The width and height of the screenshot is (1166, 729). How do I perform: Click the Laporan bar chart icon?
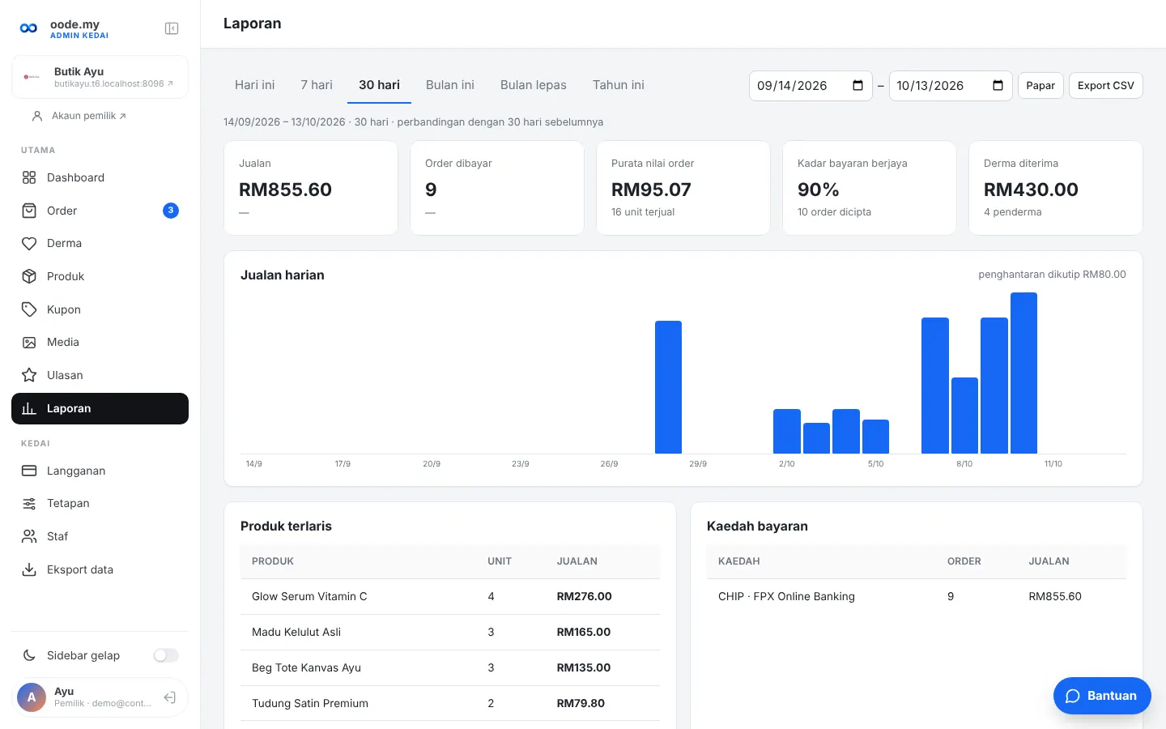pos(29,408)
